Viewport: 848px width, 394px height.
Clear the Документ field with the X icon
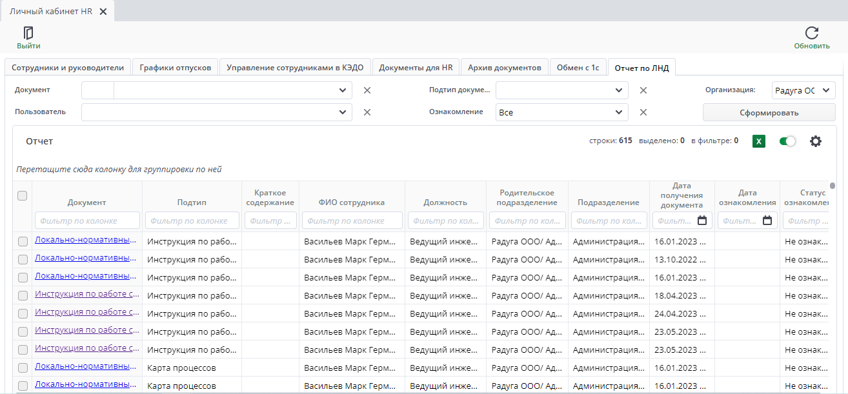point(367,90)
